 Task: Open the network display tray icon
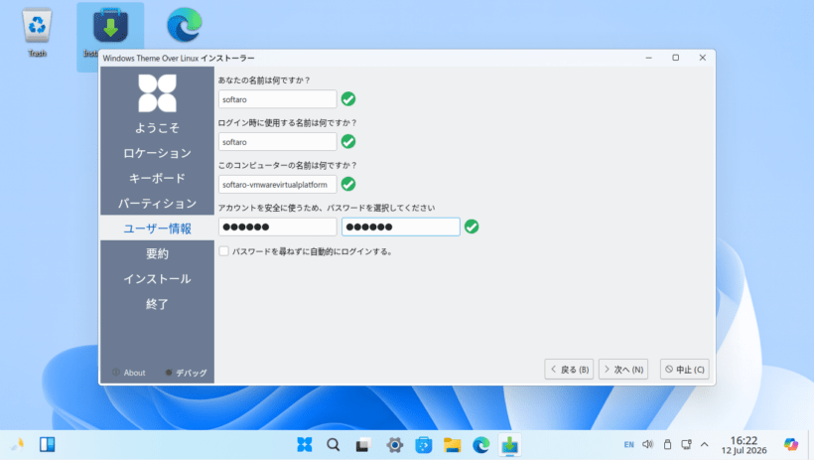tap(686, 444)
